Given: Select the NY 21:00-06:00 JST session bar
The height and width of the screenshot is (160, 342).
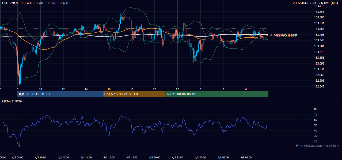Looking at the screenshot, I should [x=217, y=94].
